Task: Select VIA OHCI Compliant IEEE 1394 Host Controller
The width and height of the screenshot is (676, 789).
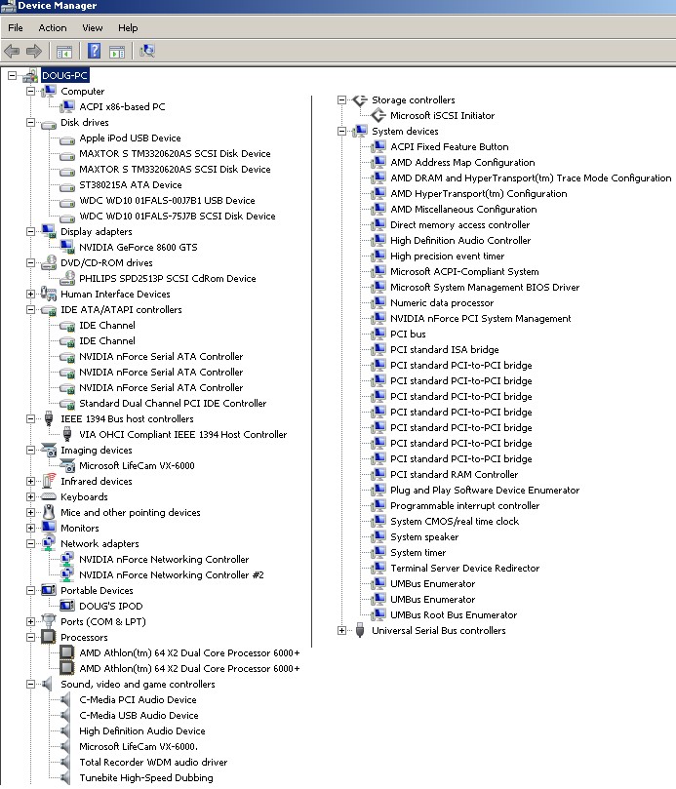Action: pyautogui.click(x=182, y=434)
